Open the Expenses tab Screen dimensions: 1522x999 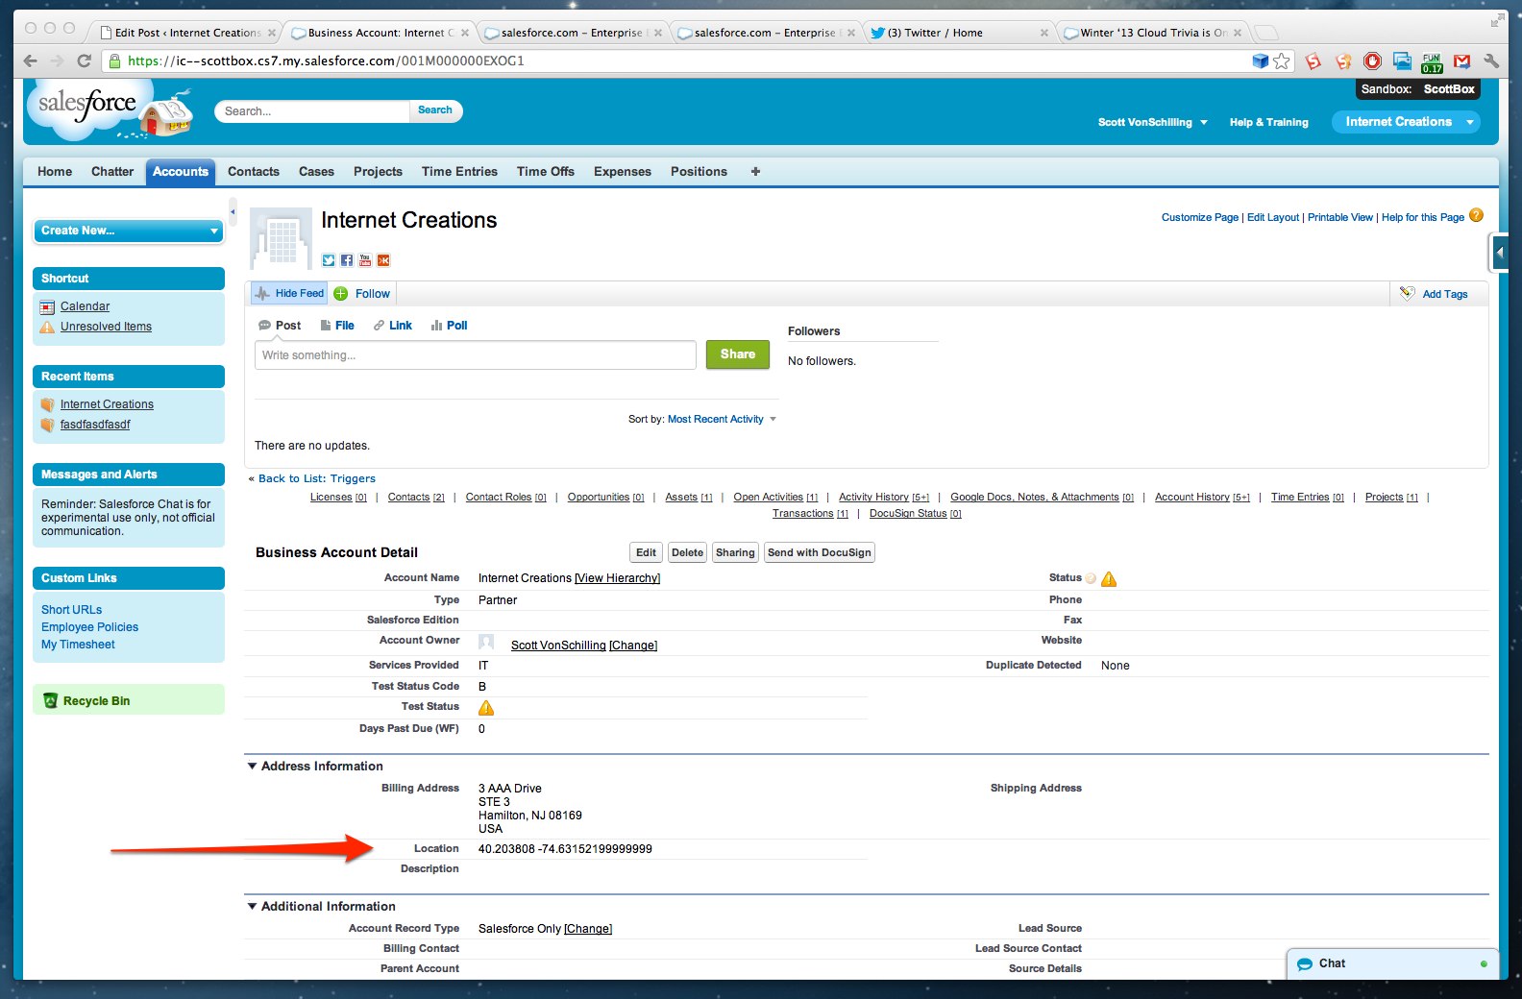coord(623,171)
